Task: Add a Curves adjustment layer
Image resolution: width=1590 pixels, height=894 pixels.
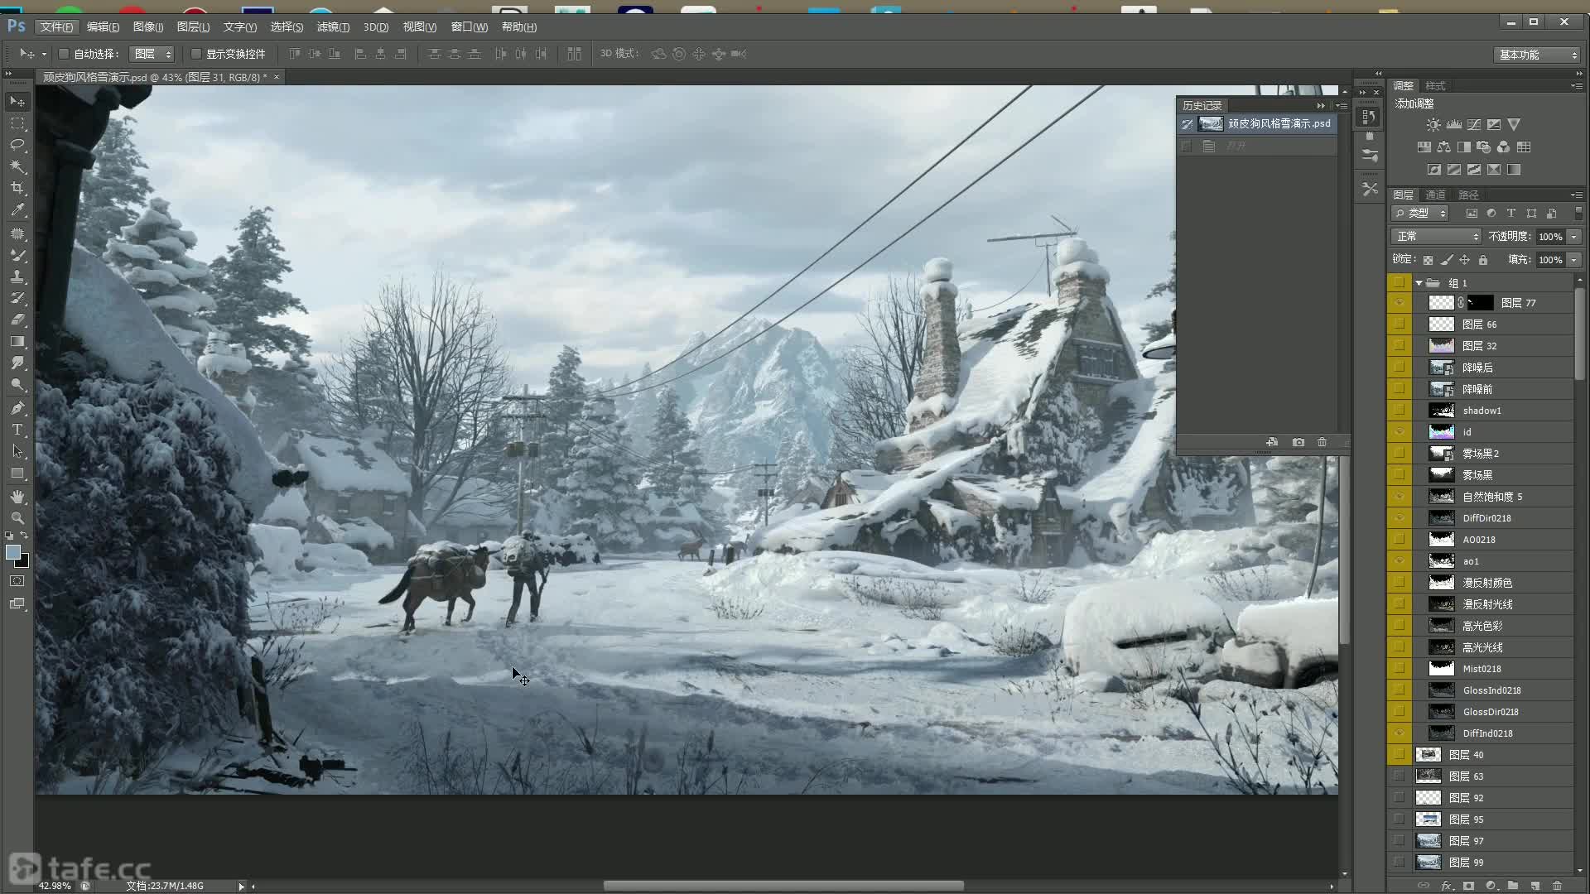Action: pyautogui.click(x=1474, y=124)
